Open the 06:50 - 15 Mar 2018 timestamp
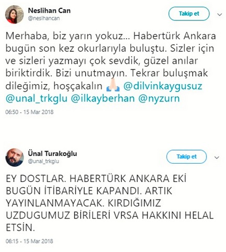226x252 pixels. coord(29,112)
